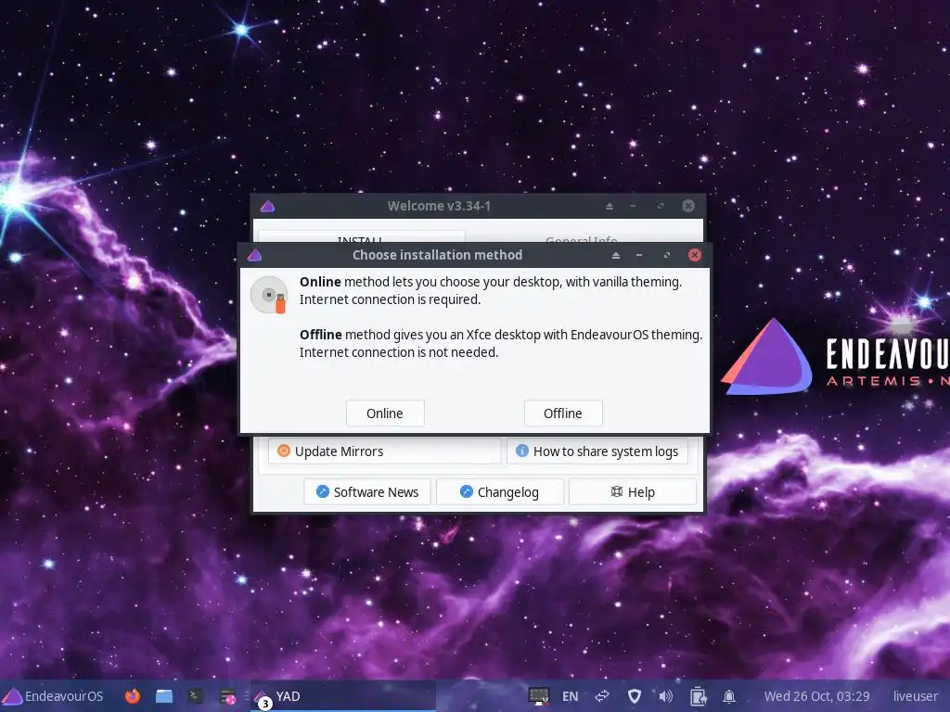Close the Choose installation method dialog

point(695,255)
